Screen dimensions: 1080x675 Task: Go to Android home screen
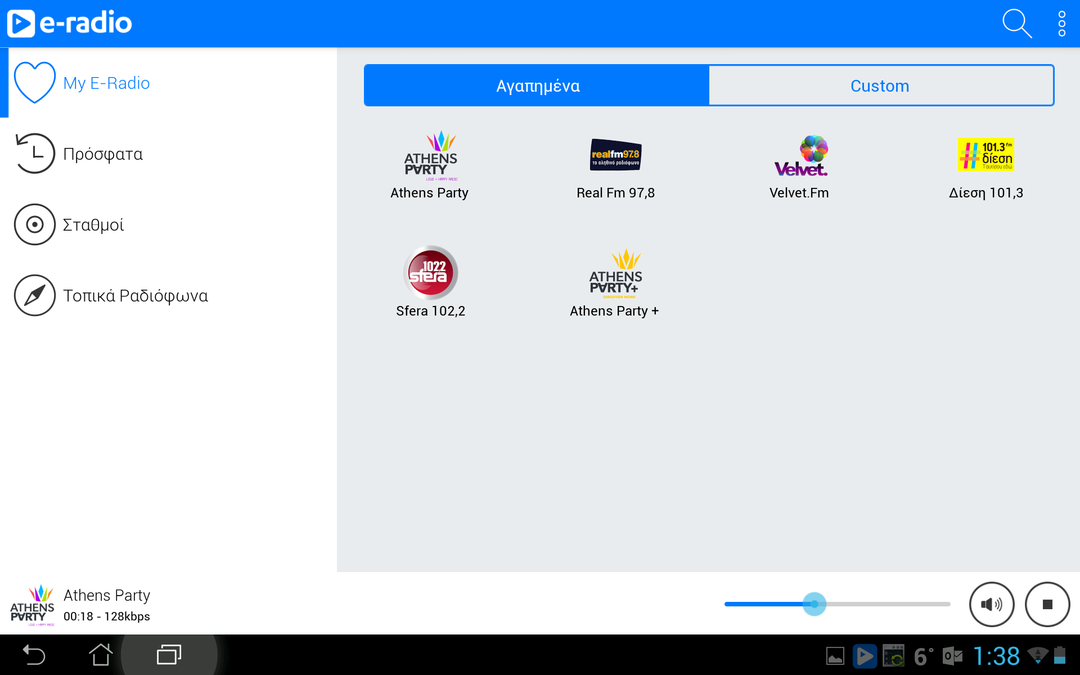coord(101,655)
